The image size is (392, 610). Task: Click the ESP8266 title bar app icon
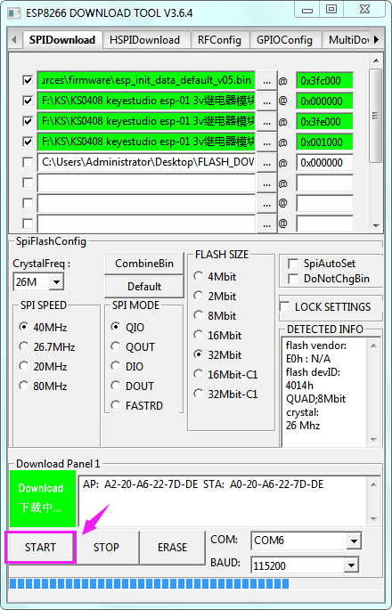(x=14, y=13)
